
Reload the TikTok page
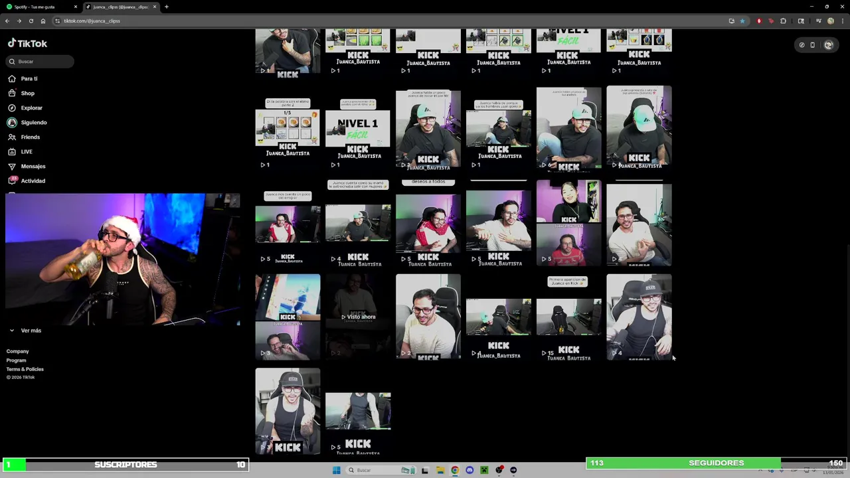pyautogui.click(x=31, y=21)
